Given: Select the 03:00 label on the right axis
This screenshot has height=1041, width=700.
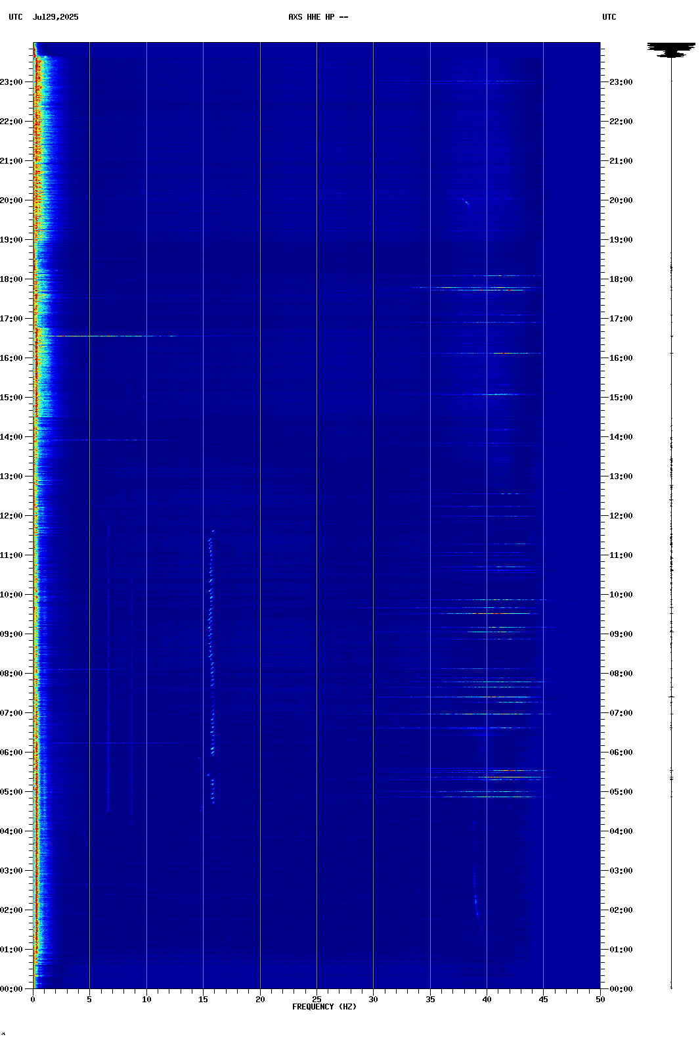Looking at the screenshot, I should (x=621, y=871).
